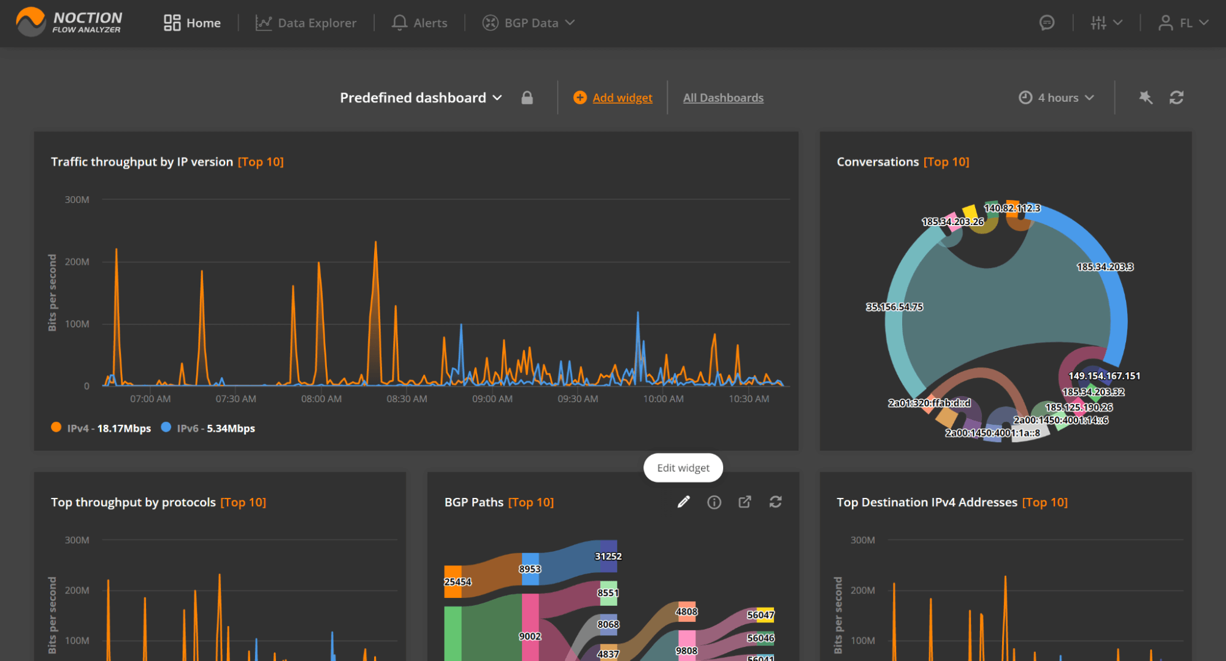1226x661 pixels.
Task: Open the settings sliders dropdown
Action: [x=1106, y=23]
